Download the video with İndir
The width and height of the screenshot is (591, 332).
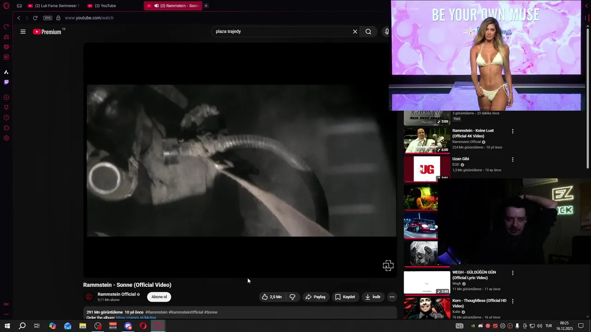[x=373, y=297]
